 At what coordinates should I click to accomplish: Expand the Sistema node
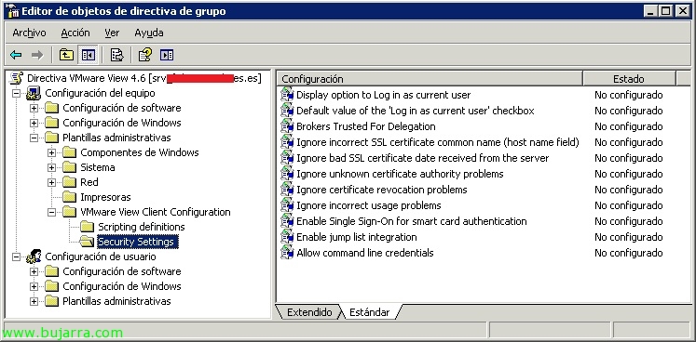[52, 167]
